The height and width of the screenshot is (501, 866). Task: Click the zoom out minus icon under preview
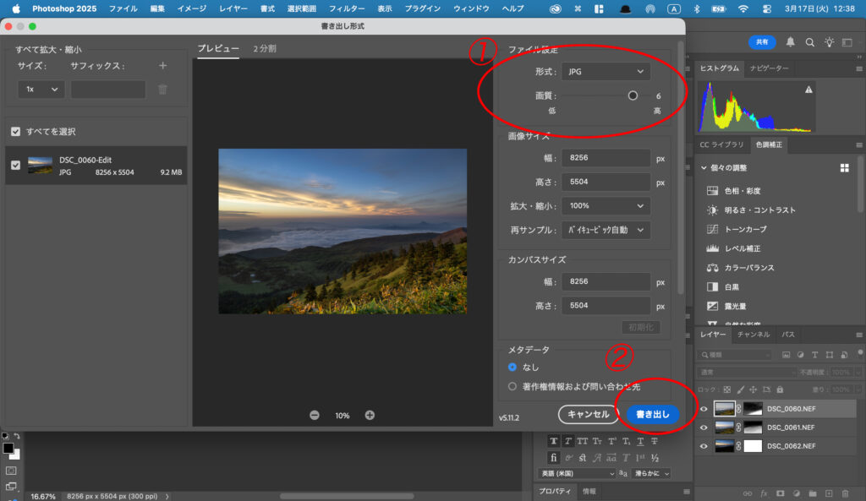tap(315, 415)
